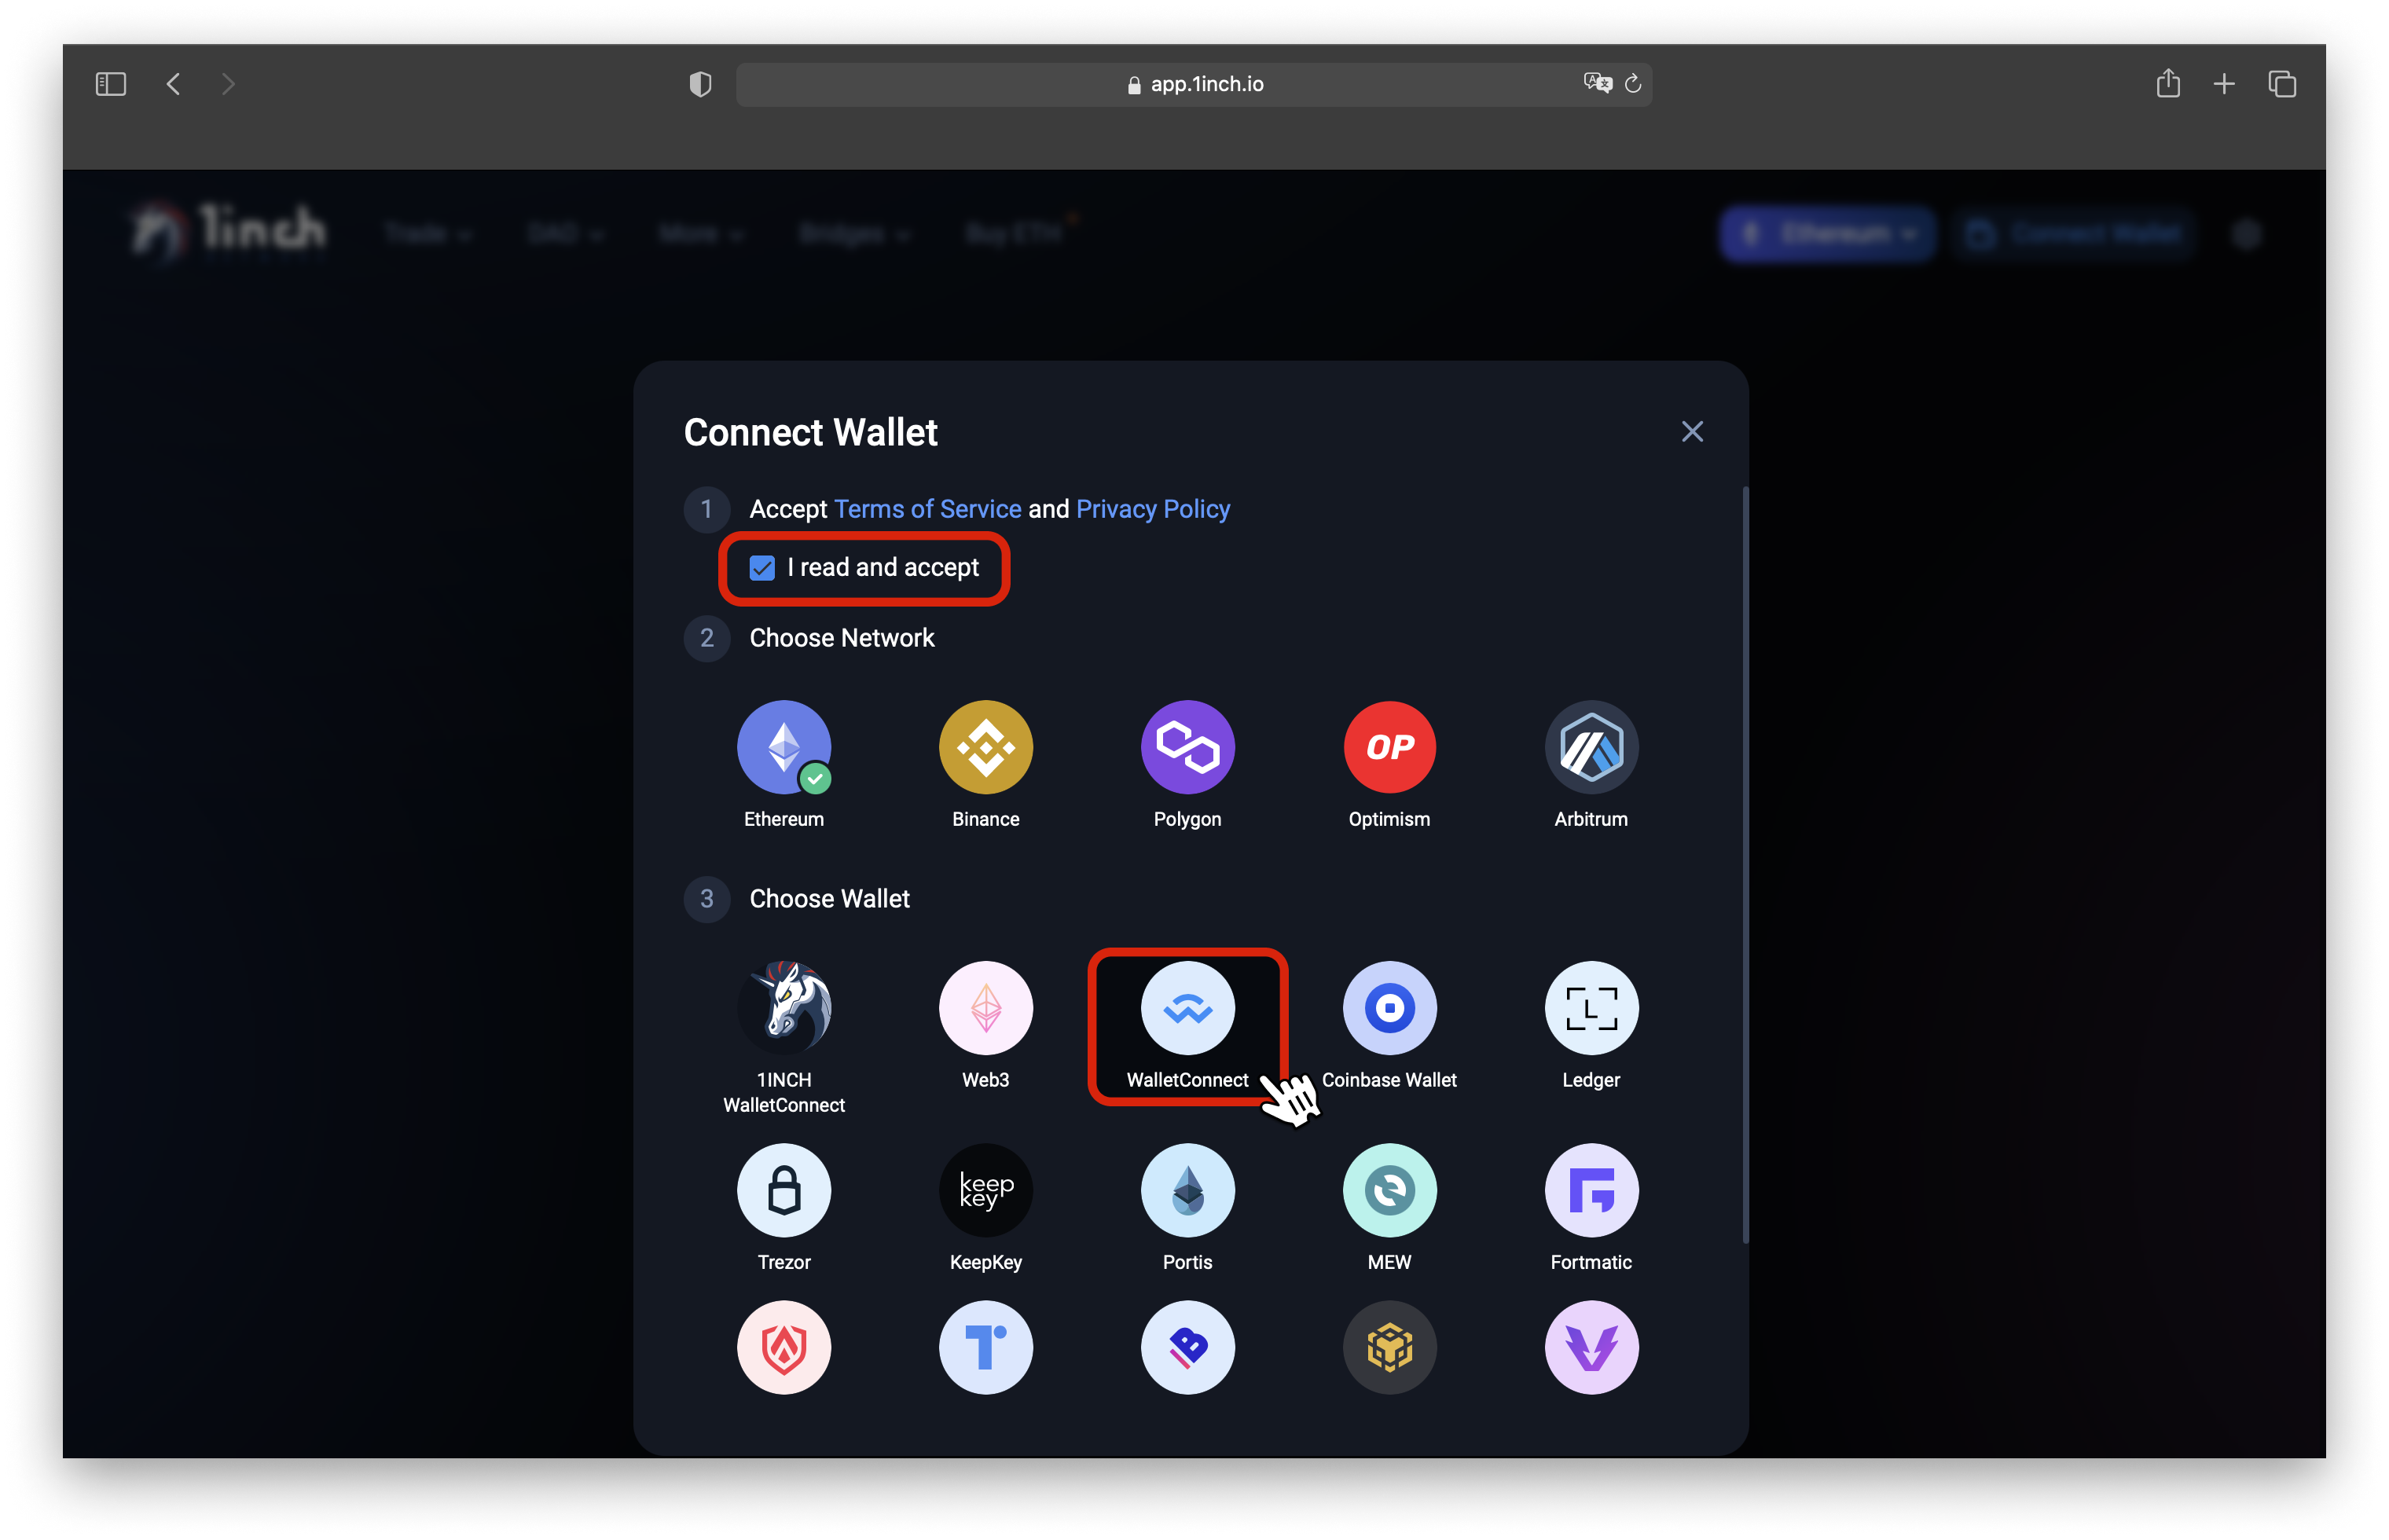The height and width of the screenshot is (1540, 2389).
Task: Choose the Web3 wallet option
Action: tap(985, 1008)
